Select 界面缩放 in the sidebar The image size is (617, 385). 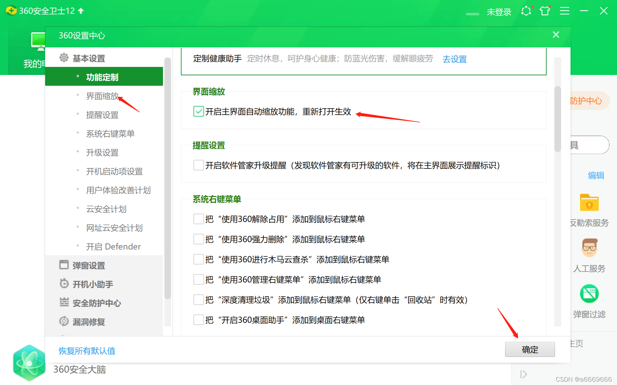(102, 96)
